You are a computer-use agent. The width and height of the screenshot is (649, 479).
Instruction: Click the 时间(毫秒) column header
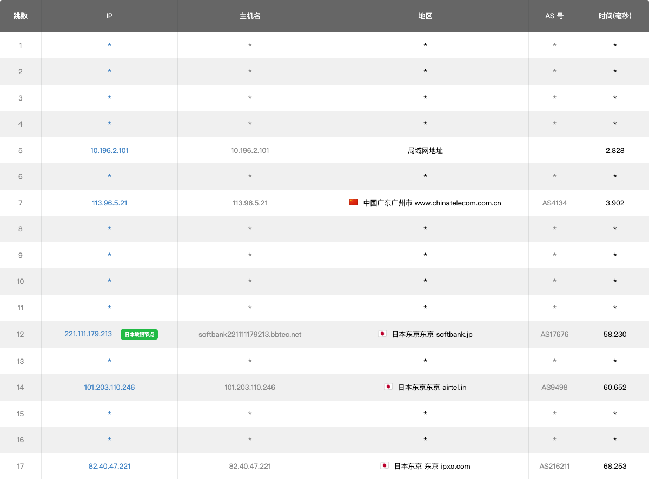(x=615, y=16)
